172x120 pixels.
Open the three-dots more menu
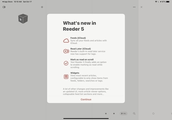pos(134,7)
